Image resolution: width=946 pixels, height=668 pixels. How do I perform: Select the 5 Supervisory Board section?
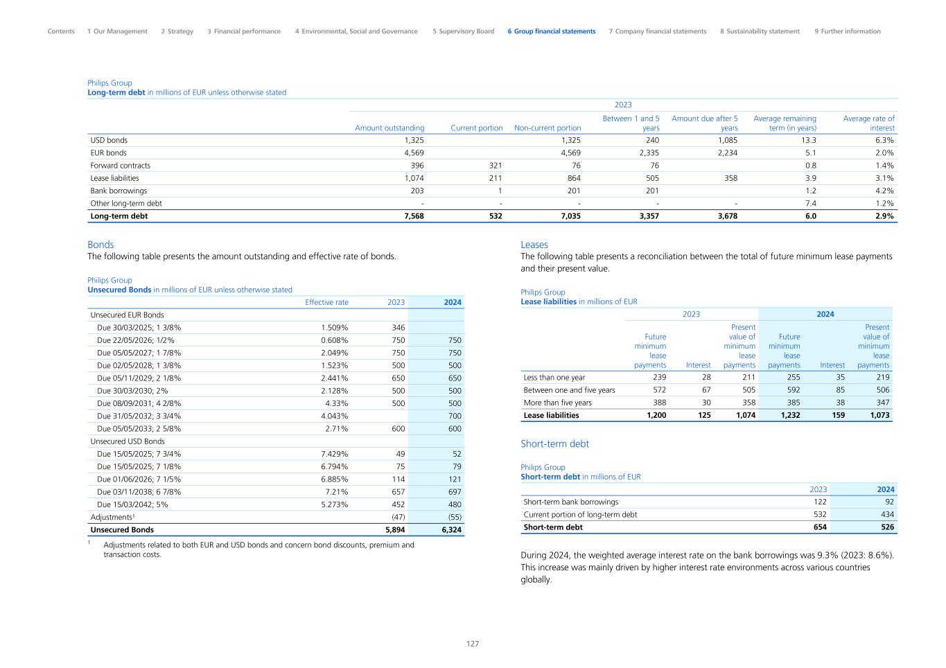click(464, 31)
